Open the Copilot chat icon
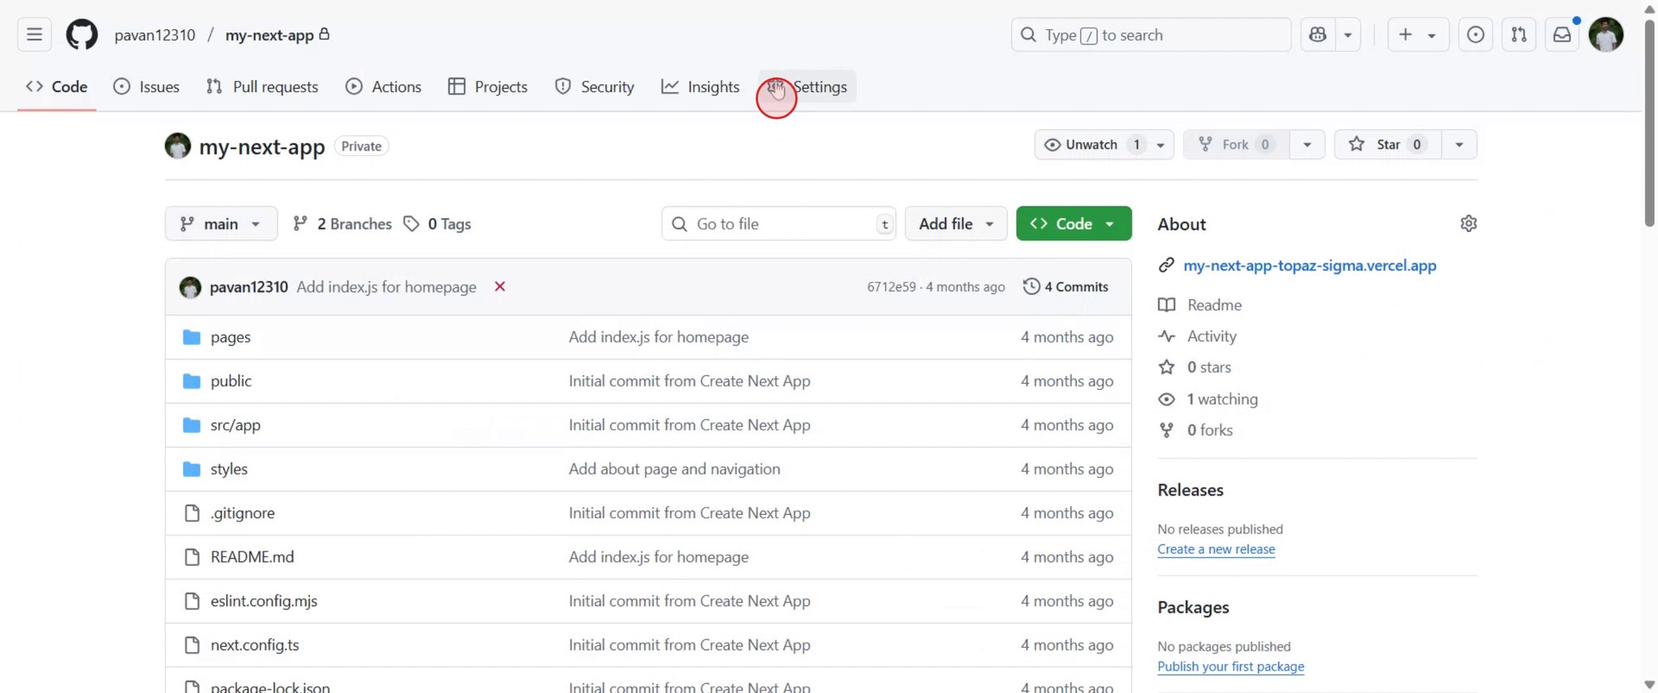Image resolution: width=1658 pixels, height=693 pixels. click(x=1318, y=35)
